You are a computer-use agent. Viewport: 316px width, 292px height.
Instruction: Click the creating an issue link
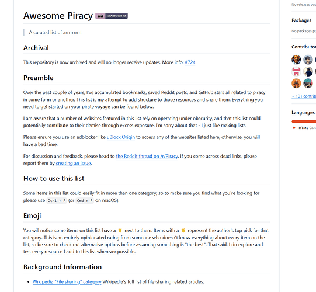pyautogui.click(x=74, y=164)
